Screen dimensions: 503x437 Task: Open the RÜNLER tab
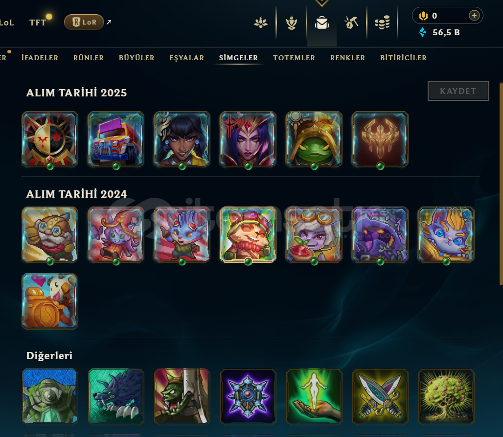tap(89, 58)
